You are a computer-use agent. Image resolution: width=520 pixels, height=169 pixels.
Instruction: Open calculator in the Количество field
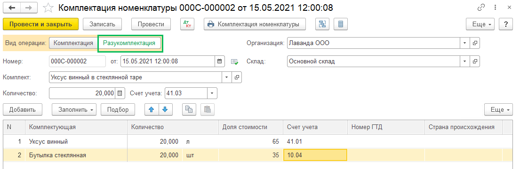pyautogui.click(x=120, y=93)
